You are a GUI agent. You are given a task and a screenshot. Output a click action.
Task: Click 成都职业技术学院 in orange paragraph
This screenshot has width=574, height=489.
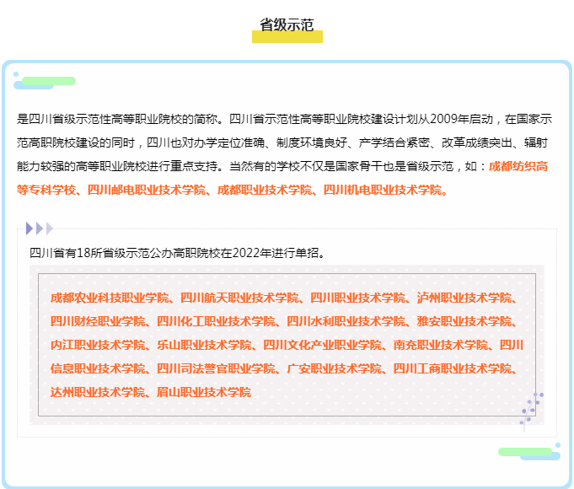[265, 190]
